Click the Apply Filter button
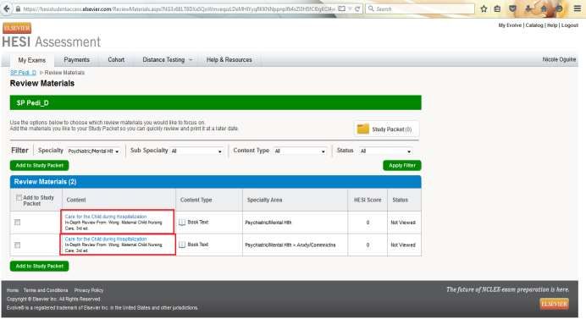 402,165
